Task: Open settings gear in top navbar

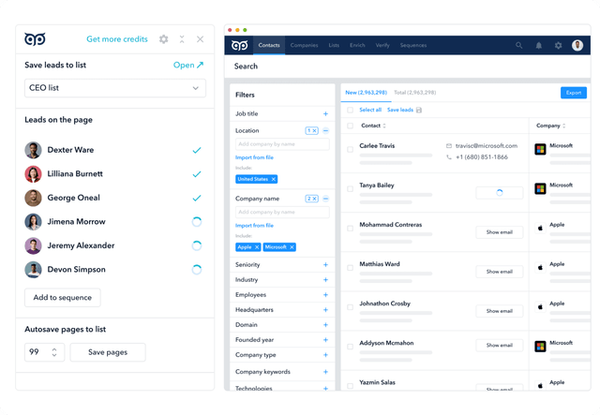Action: tap(559, 46)
